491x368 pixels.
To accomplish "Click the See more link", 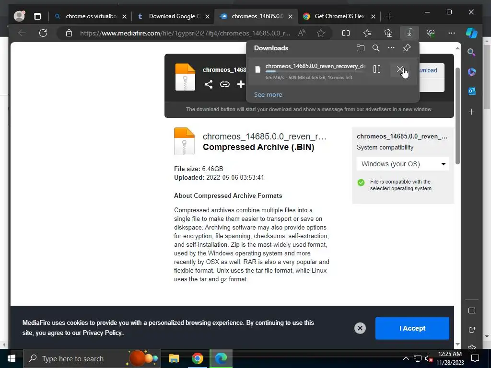I will click(268, 94).
